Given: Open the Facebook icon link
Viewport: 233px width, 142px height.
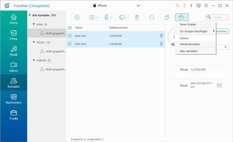Looking at the screenshot, I should pos(191,6).
